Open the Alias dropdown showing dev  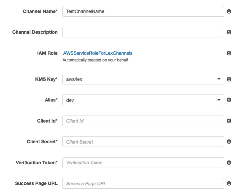tap(143, 100)
